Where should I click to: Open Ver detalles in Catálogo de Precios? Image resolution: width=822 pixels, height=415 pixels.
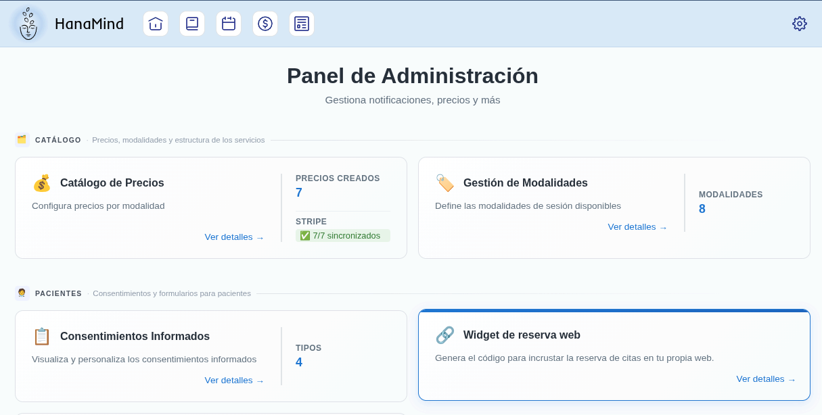pyautogui.click(x=234, y=237)
